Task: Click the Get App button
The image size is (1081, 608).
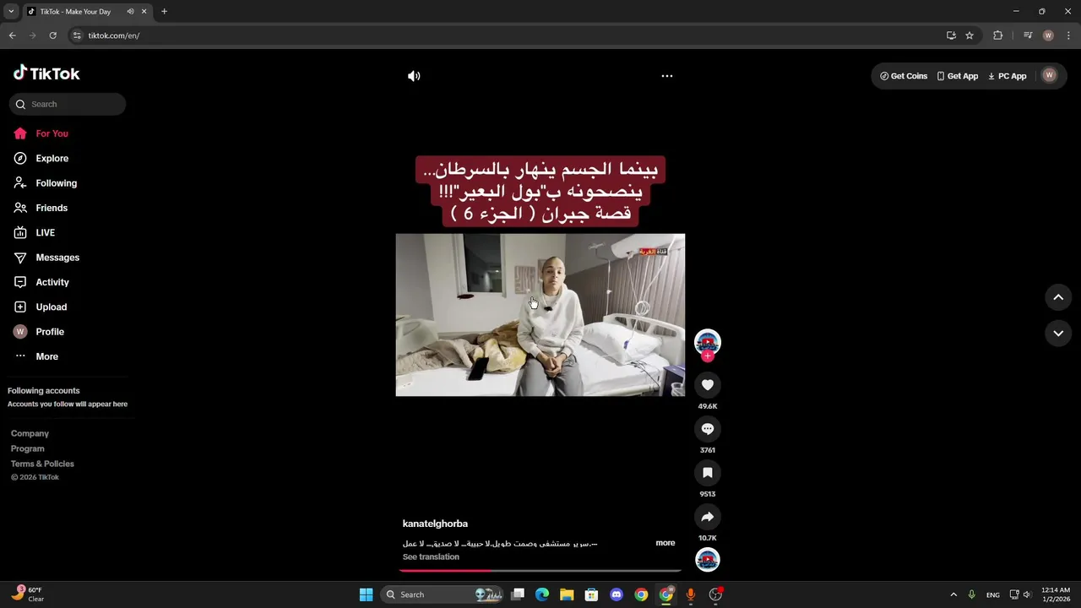Action: [x=958, y=76]
